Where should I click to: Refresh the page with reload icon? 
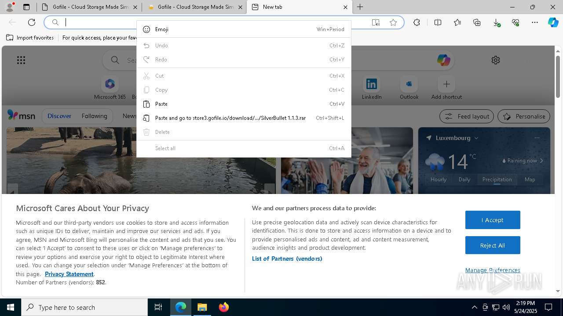click(32, 22)
